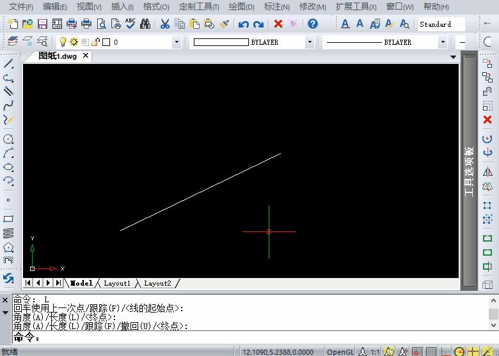Viewport: 499px width, 356px height.
Task: Open the layer dropdown list
Action: [x=177, y=42]
